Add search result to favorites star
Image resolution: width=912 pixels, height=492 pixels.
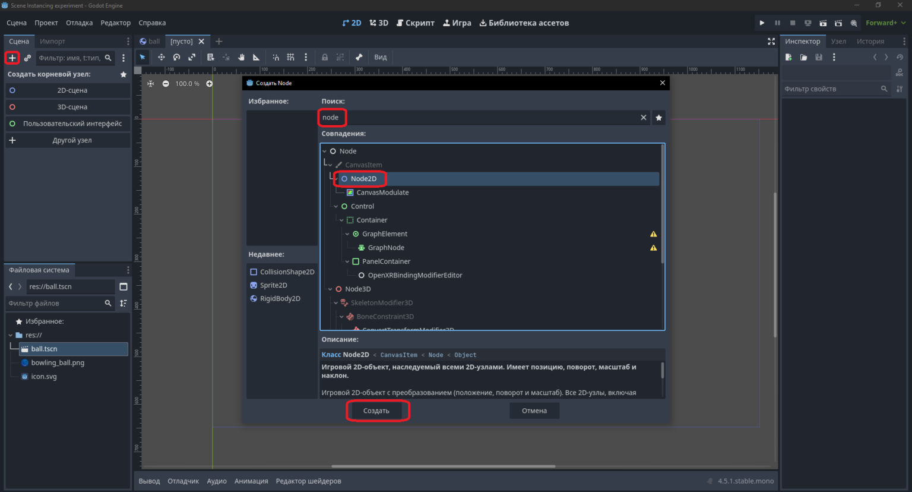658,118
